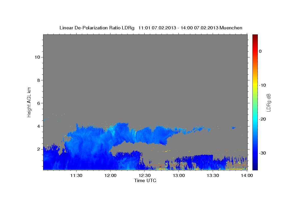Click the height tick label '8'
This screenshot has width=306, height=204.
point(39,80)
